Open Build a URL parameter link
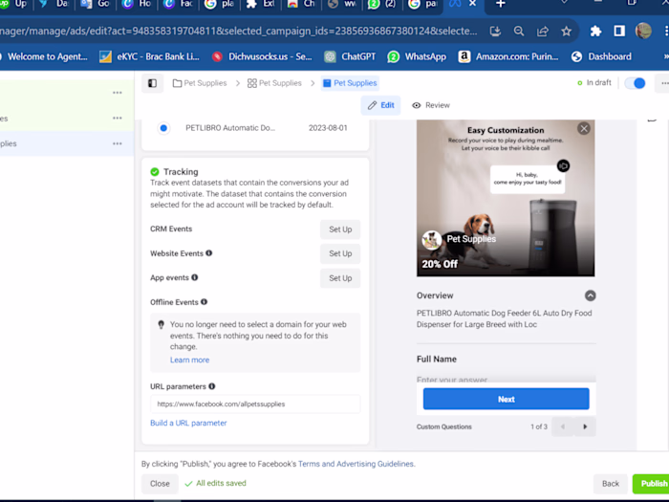Viewport: 669px width, 502px height. 188,423
